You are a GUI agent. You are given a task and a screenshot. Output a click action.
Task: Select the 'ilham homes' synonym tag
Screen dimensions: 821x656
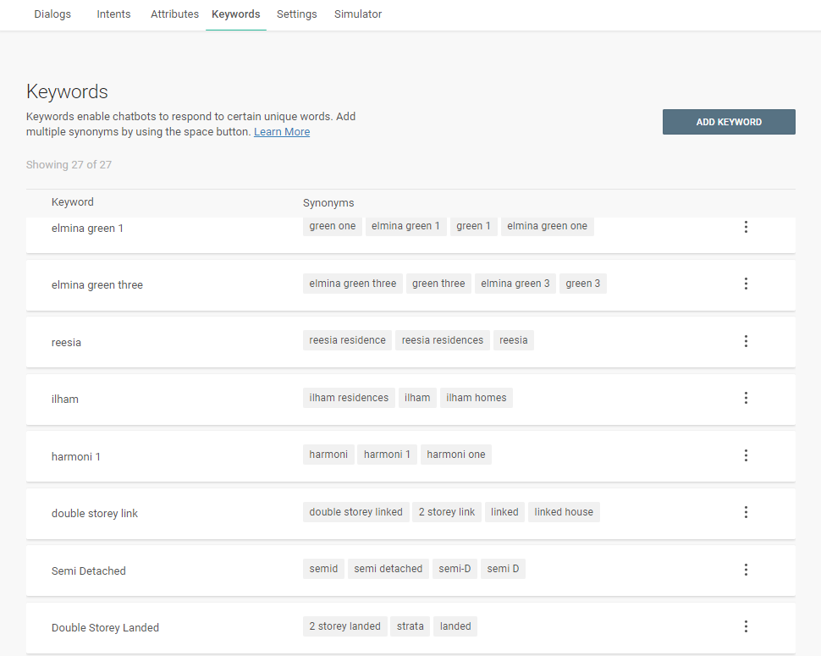(477, 398)
